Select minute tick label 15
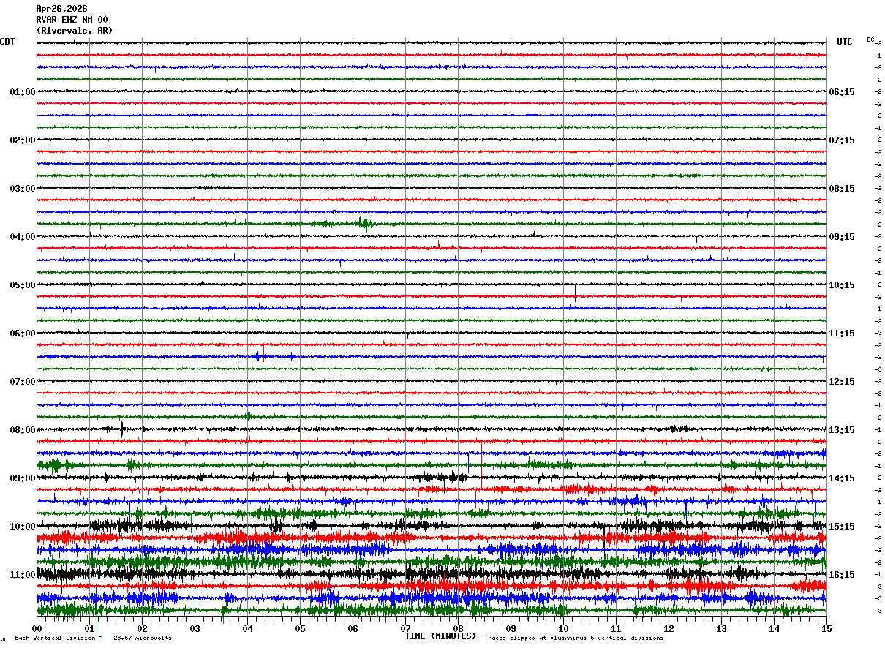This screenshot has height=648, width=885. coord(826,628)
